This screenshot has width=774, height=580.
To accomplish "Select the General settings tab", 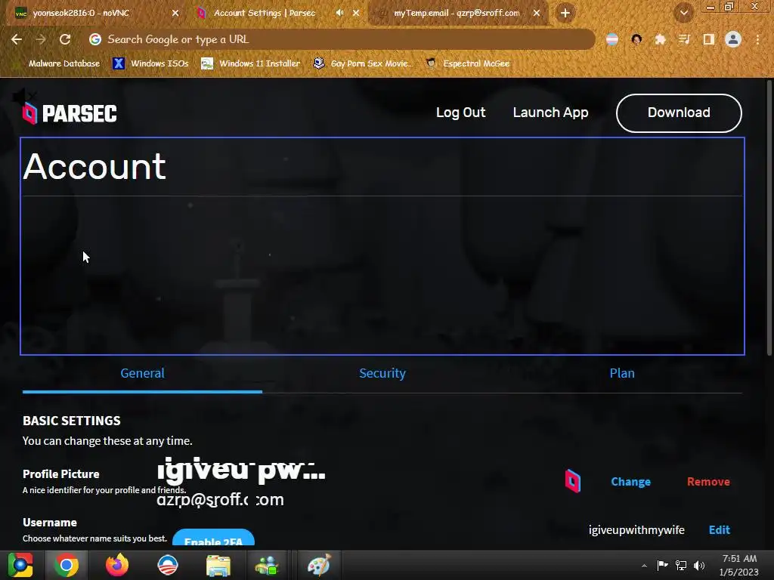I will tap(142, 373).
